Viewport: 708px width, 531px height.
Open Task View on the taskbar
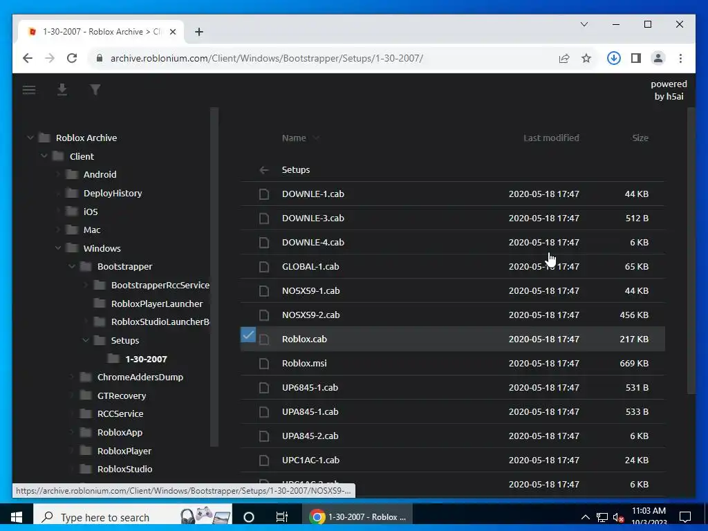[282, 517]
